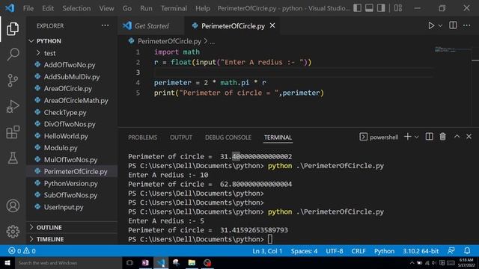
Task: Open the View menu
Action: pos(106,8)
